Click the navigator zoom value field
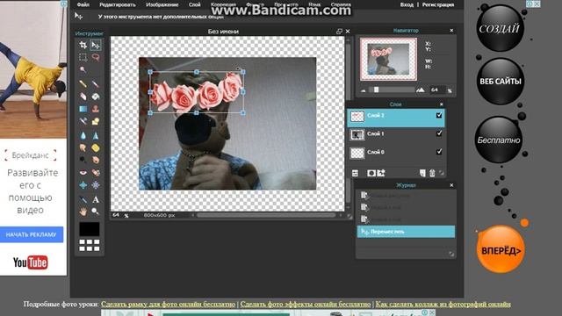 click(437, 90)
